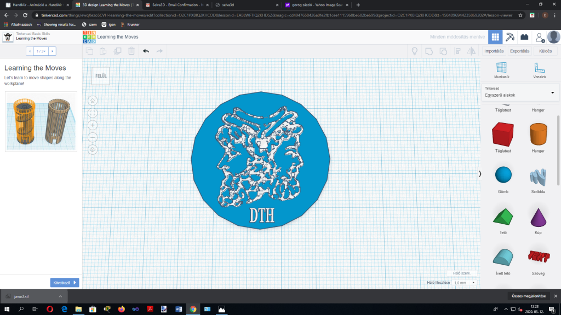Select the red Téglatest box shape
The height and width of the screenshot is (315, 561).
pos(503,134)
